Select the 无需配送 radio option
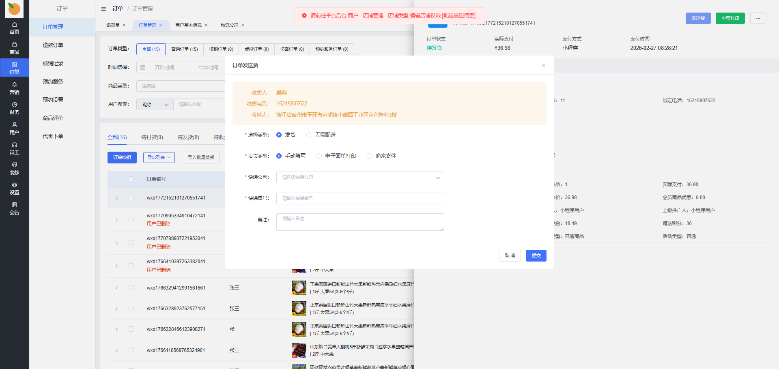The image size is (779, 369). tap(309, 135)
